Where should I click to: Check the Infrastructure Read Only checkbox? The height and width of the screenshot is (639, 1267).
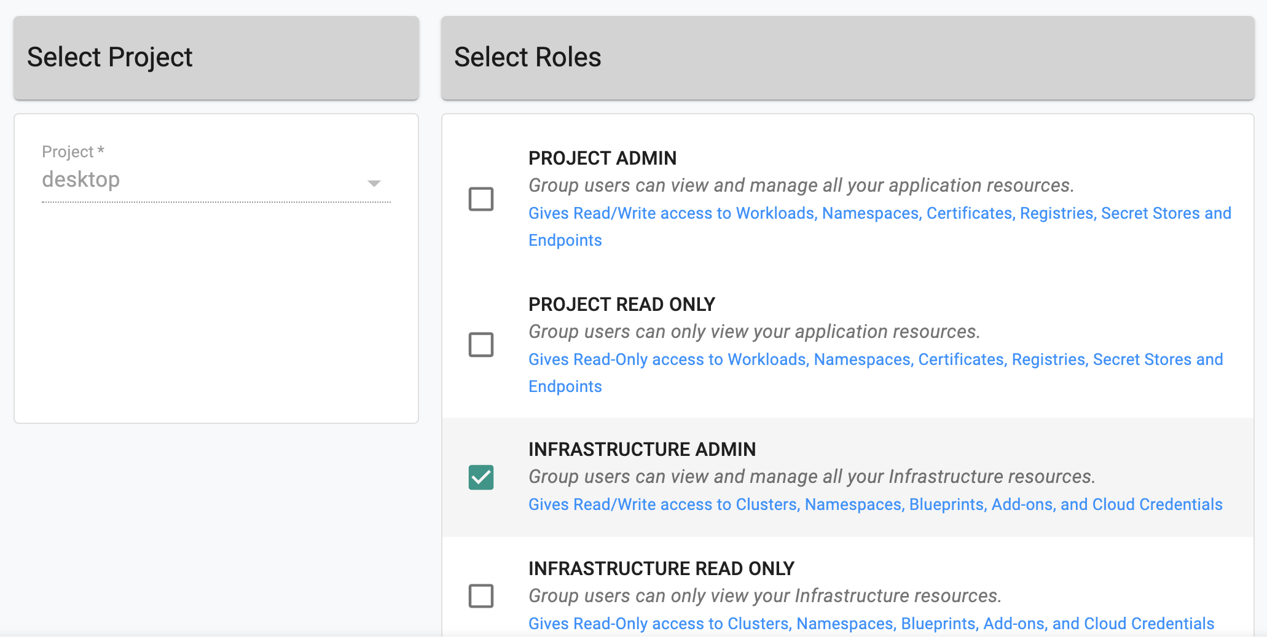coord(481,596)
